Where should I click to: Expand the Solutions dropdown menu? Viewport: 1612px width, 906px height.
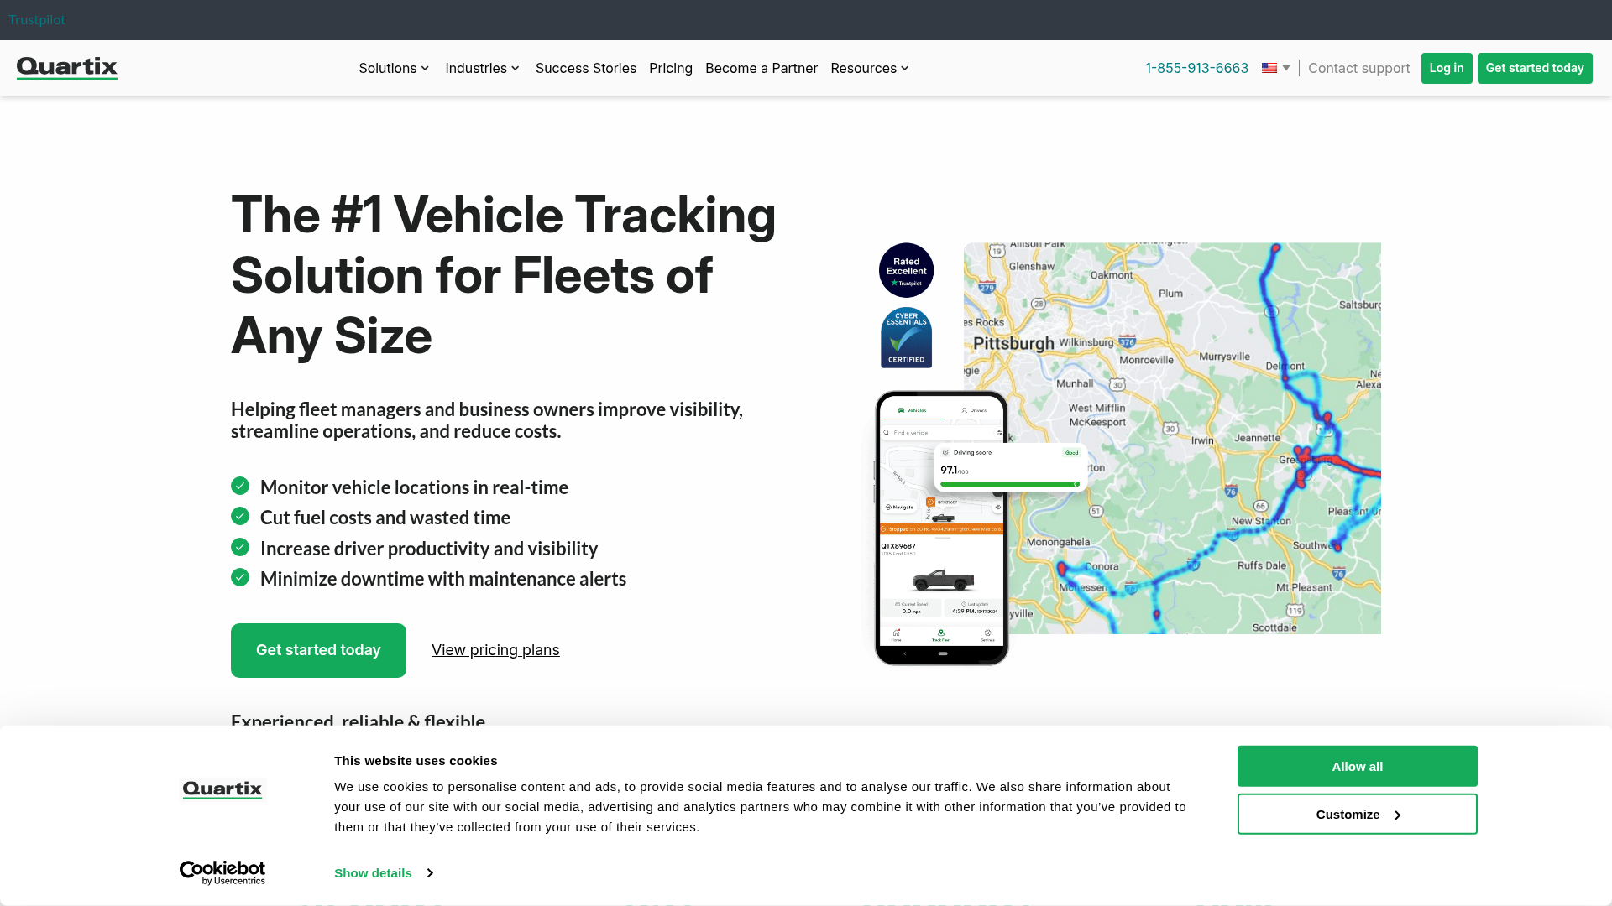[x=394, y=68]
